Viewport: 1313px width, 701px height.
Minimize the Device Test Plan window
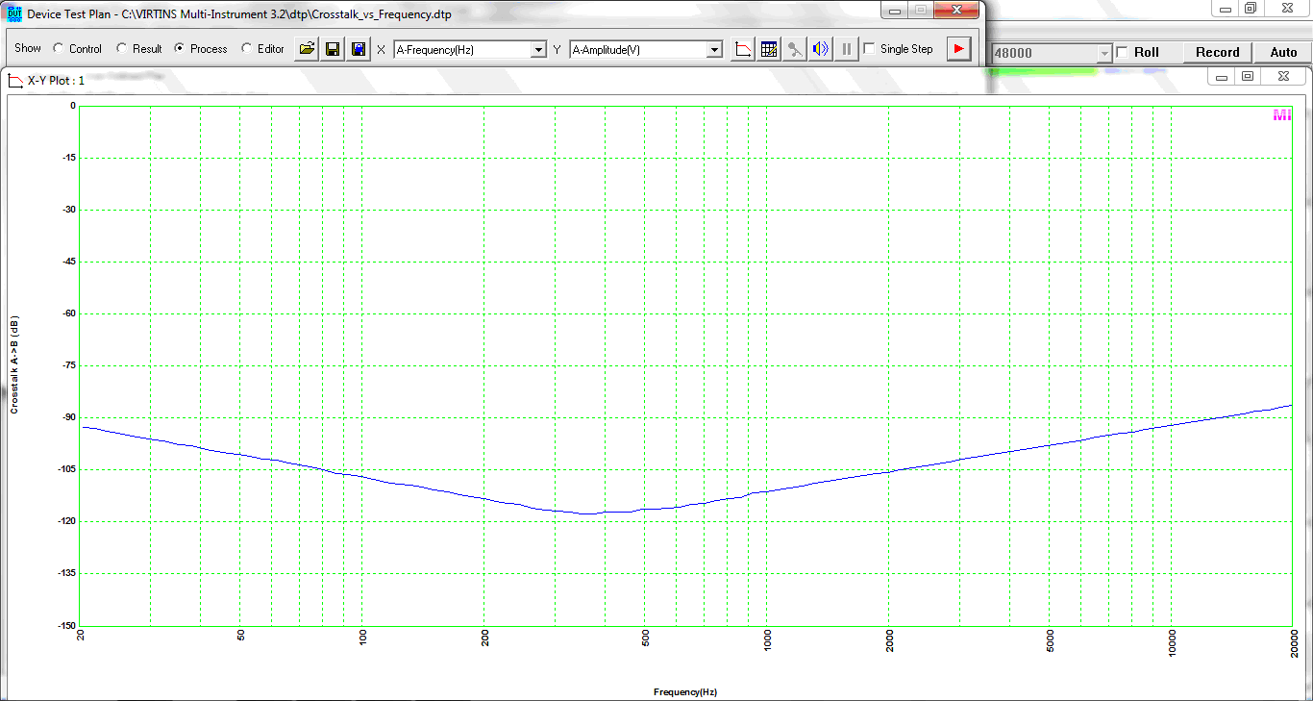895,11
